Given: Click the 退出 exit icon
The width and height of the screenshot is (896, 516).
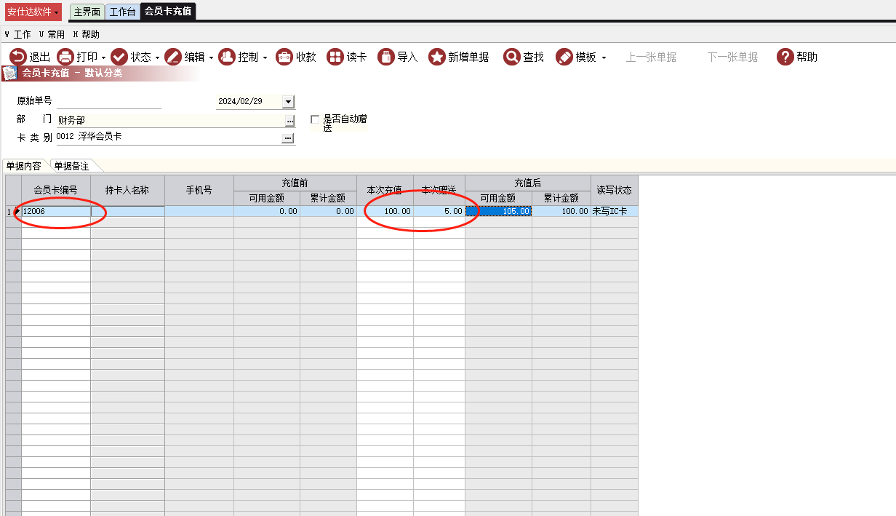Looking at the screenshot, I should (x=17, y=57).
